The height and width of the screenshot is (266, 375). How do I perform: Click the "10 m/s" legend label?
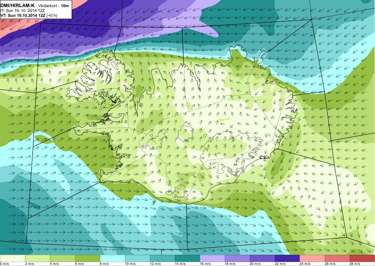130,264
